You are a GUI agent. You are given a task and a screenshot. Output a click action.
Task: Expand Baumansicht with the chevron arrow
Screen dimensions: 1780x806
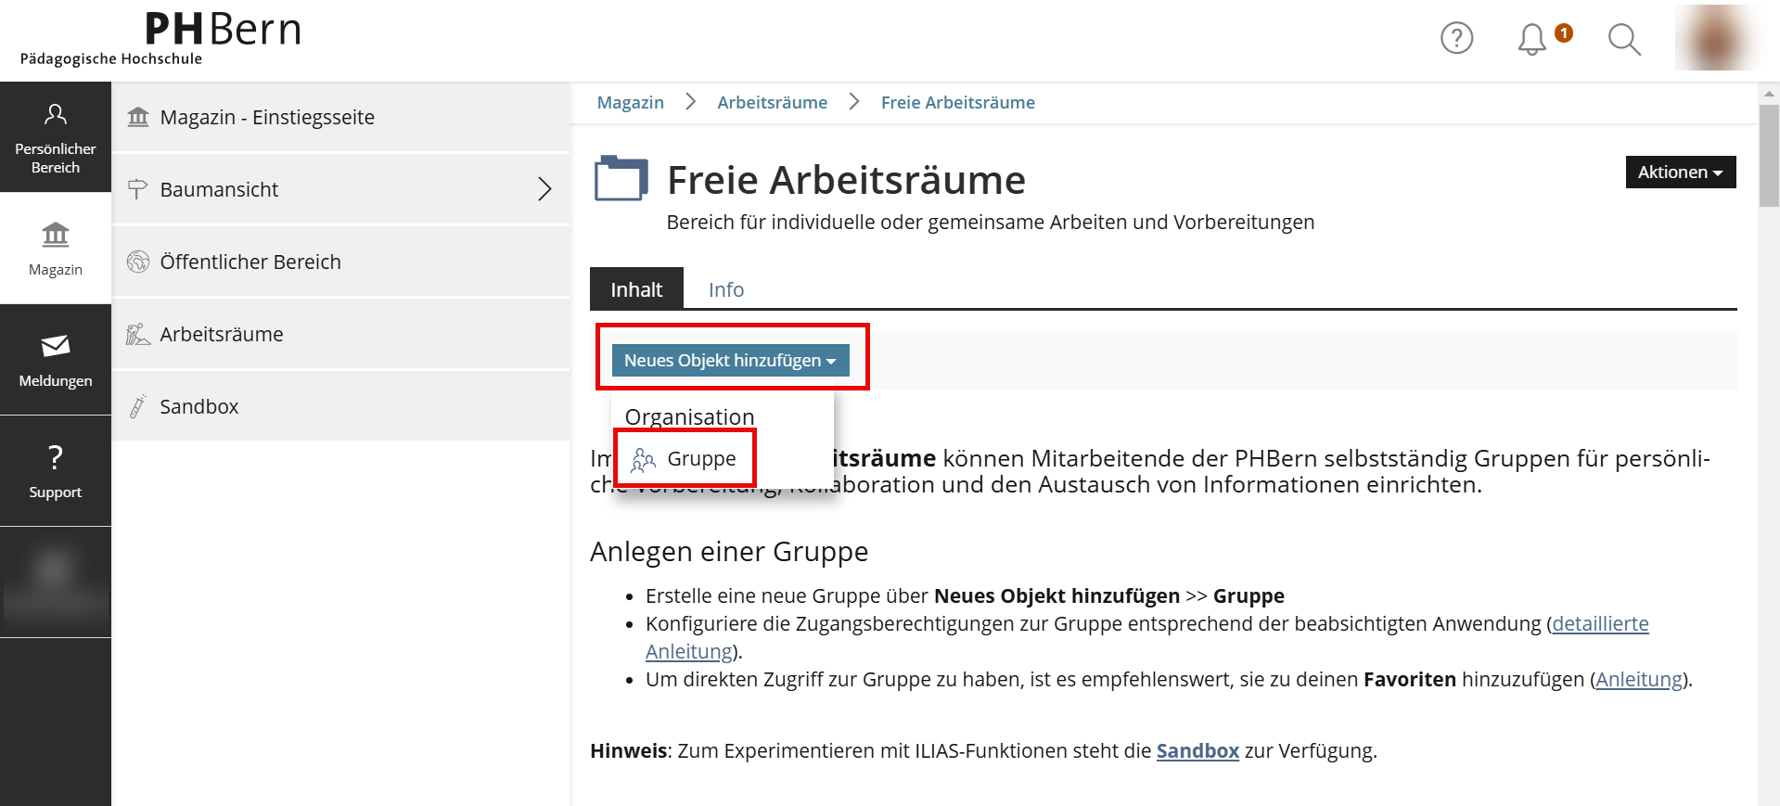coord(544,189)
